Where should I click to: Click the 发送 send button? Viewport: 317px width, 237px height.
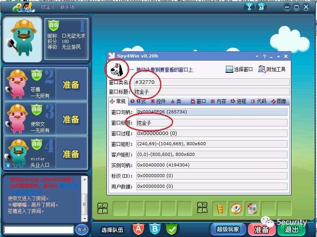click(82, 230)
